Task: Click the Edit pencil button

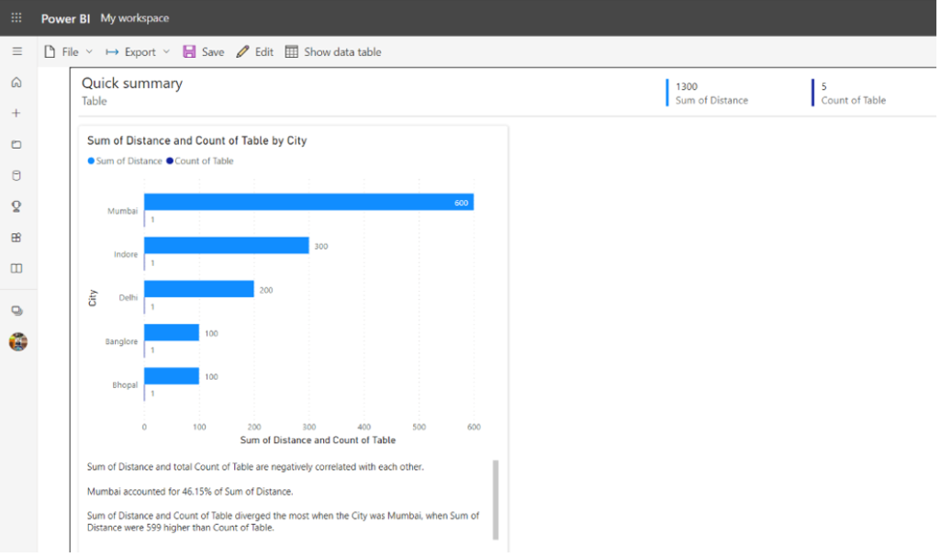Action: point(255,52)
